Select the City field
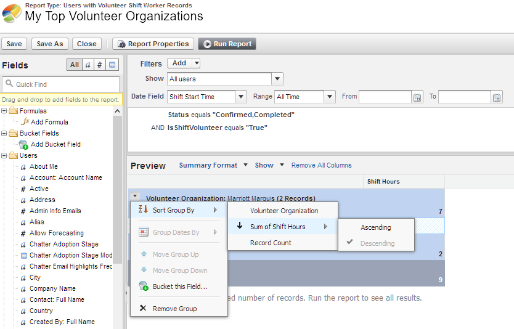The width and height of the screenshot is (514, 329). (x=35, y=278)
